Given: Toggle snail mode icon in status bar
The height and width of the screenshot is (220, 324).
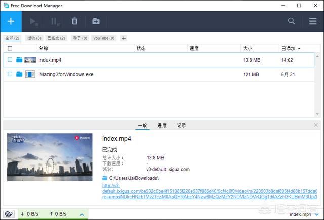Looking at the screenshot, I should [x=9, y=214].
